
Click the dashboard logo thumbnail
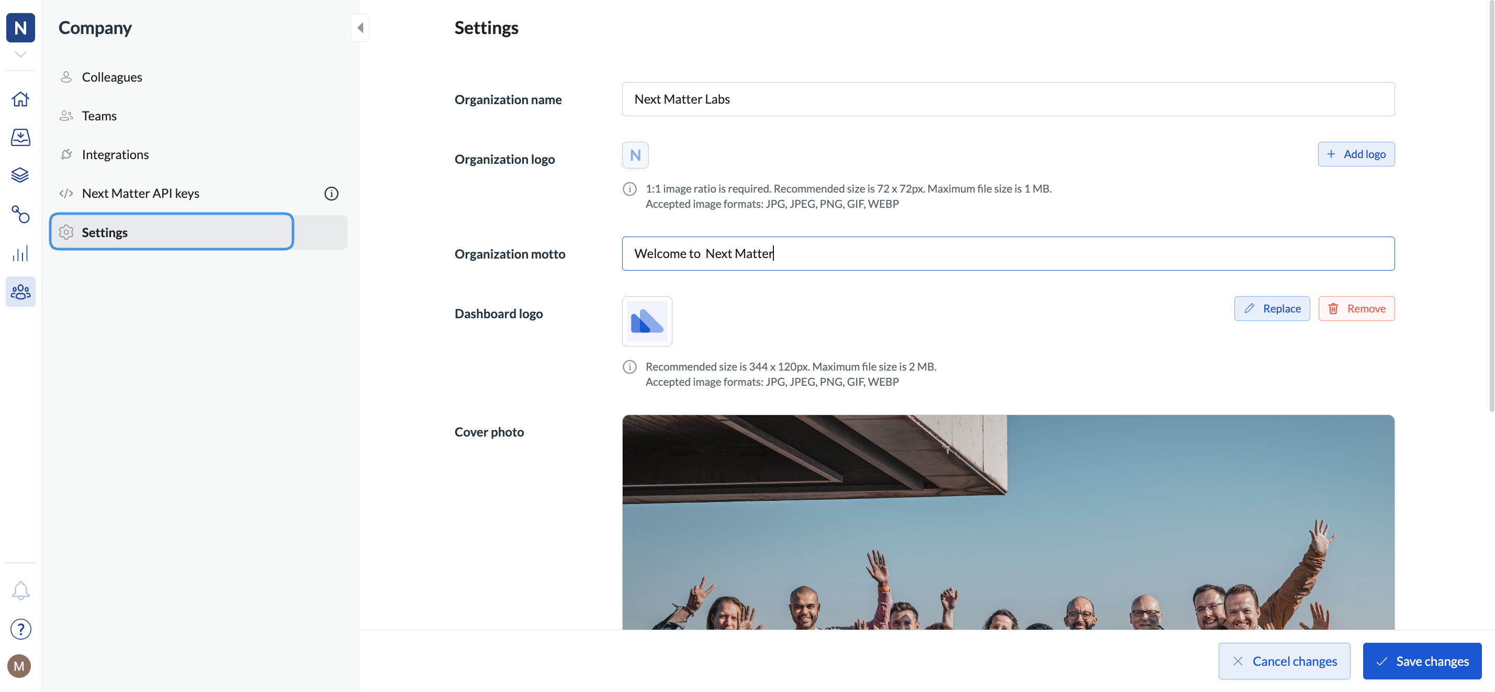(x=647, y=321)
